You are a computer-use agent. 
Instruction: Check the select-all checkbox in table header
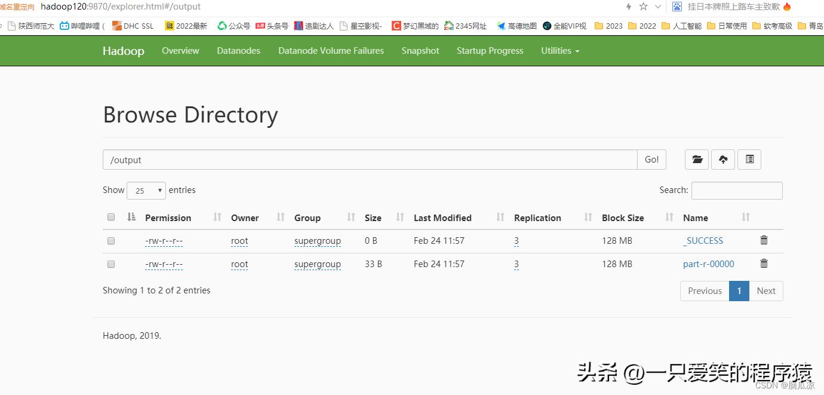111,217
